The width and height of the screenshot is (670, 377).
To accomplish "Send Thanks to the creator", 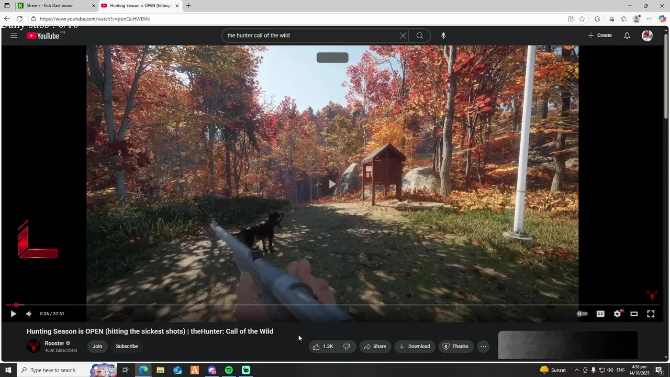I will click(x=455, y=346).
